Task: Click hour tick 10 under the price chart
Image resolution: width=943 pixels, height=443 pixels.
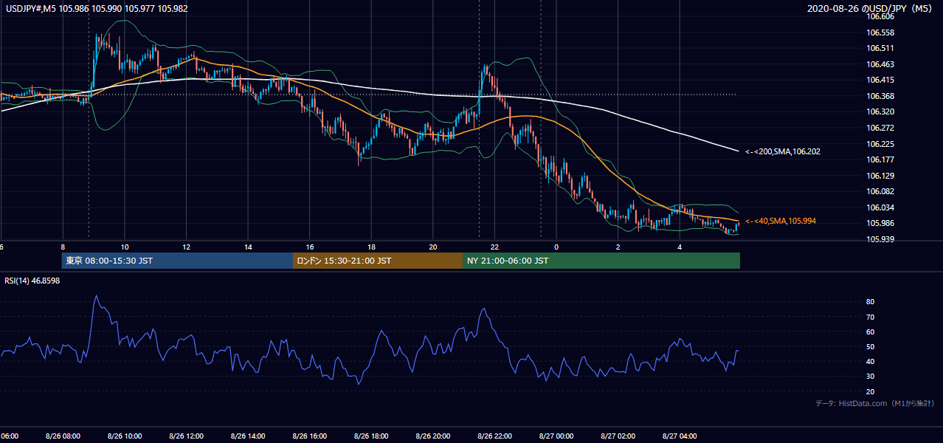Action: coord(125,247)
